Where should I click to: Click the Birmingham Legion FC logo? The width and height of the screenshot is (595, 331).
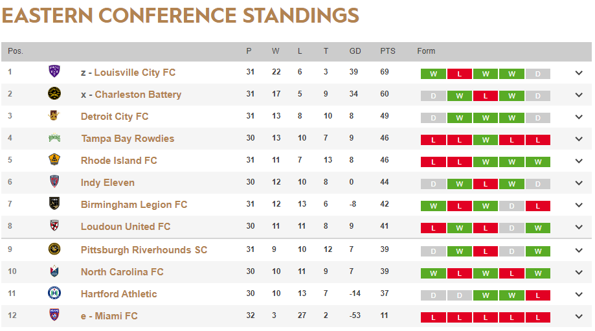[x=54, y=204]
